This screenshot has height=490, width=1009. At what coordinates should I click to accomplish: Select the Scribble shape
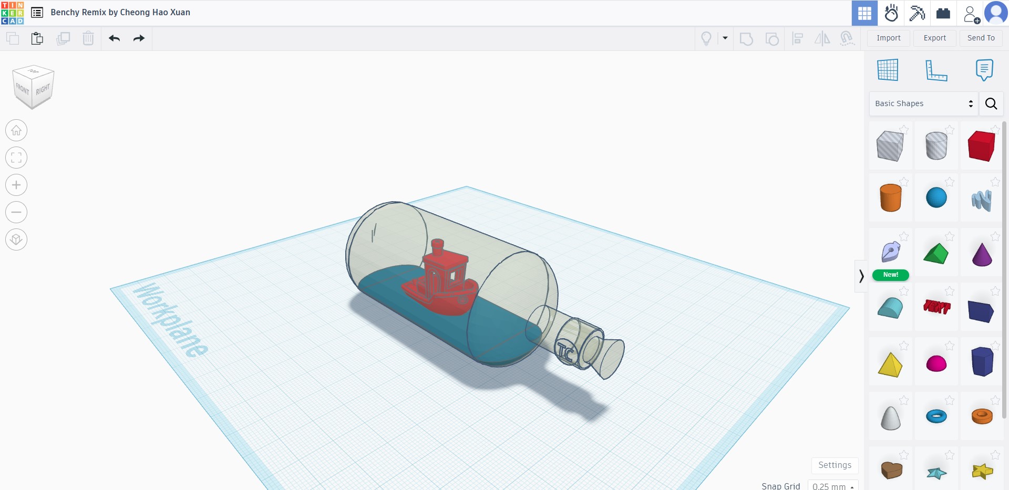pos(982,200)
